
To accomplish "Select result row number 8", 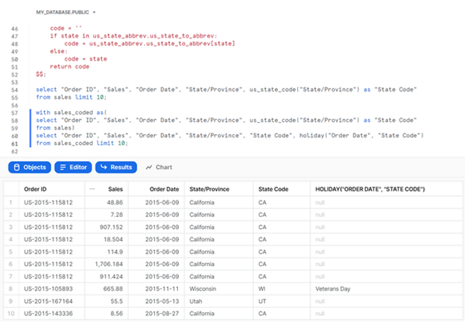I will pos(11,289).
